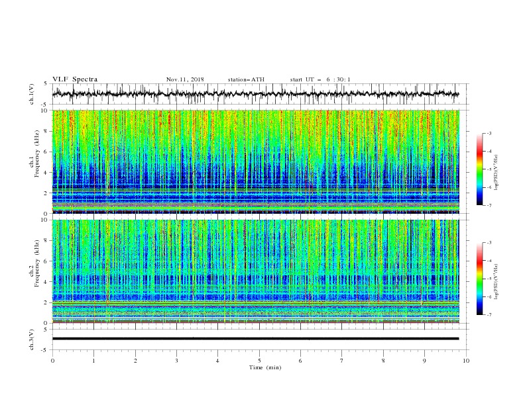The height and width of the screenshot is (405, 525).
Task: Click the "-3" label on ch.1 color scale
Action: click(489, 133)
